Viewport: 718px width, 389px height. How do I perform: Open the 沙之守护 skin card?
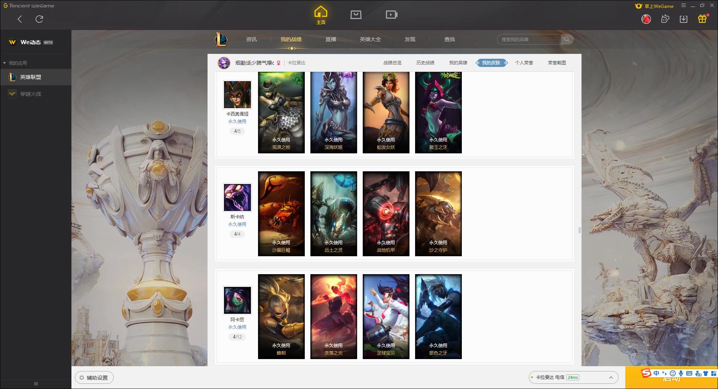pos(438,214)
